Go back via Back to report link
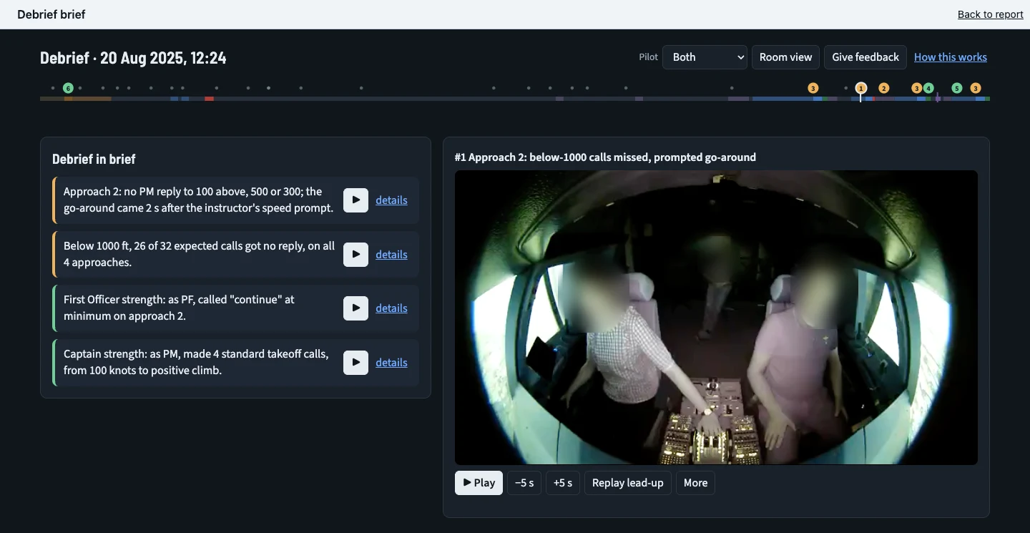 coord(991,14)
